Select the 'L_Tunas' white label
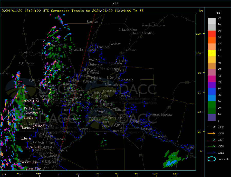Image resolution: width=231 pixels, height=177 pixels. [x=26, y=138]
